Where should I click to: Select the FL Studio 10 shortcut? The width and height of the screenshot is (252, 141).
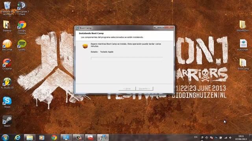7,83
